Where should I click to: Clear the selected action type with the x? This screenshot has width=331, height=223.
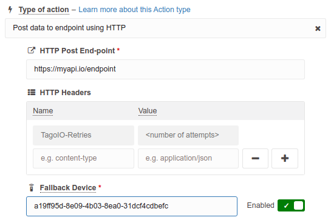pyautogui.click(x=318, y=28)
